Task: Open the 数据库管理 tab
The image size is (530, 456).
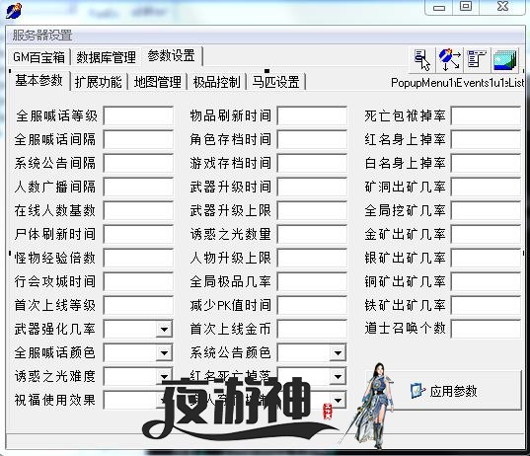Action: pos(107,57)
